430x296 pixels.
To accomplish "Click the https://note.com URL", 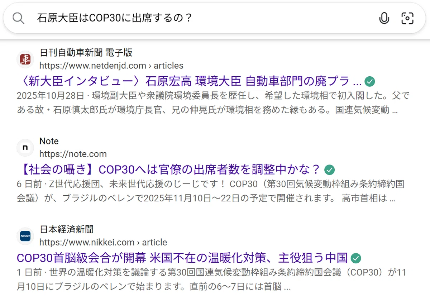I will click(73, 154).
